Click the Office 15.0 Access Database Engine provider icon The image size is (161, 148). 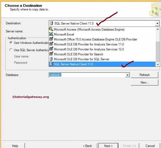click(x=51, y=39)
